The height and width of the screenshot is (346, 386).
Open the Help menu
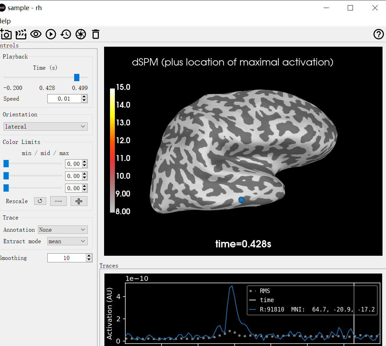click(5, 21)
